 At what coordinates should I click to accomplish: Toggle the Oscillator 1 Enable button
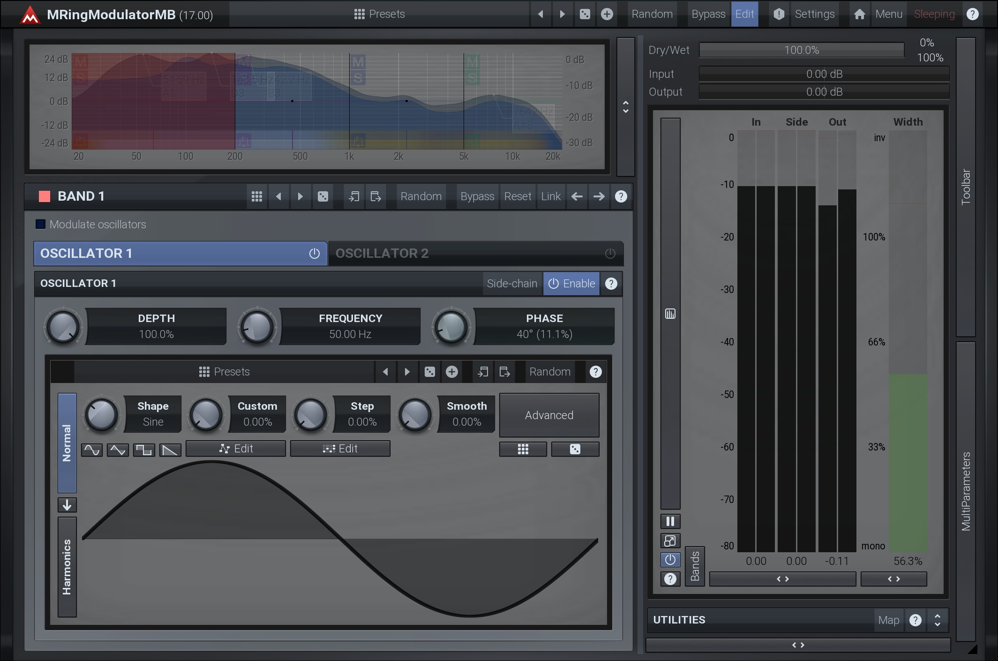tap(571, 284)
